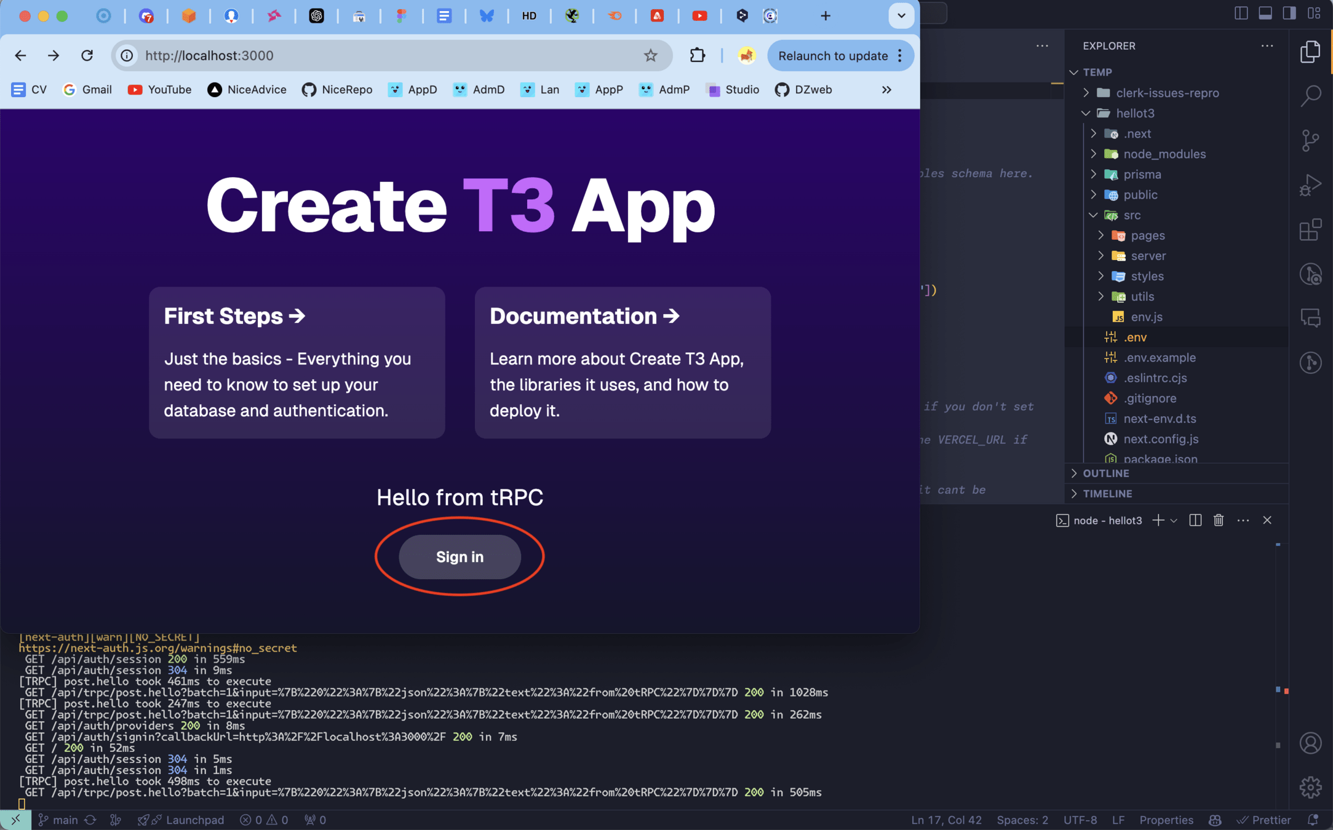Open the Chrome extensions puzzle icon
Screen dimensions: 1333x830
[x=697, y=55]
